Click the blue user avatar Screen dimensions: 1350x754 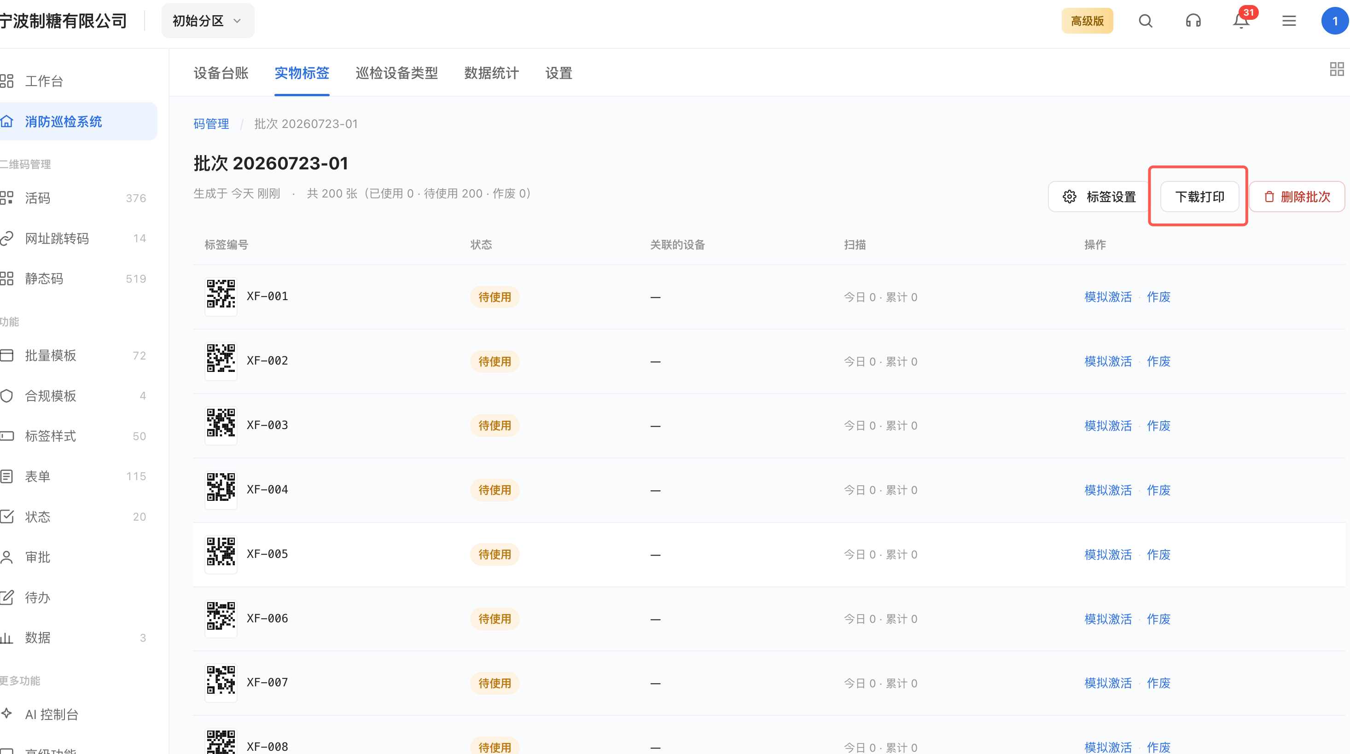click(x=1335, y=21)
